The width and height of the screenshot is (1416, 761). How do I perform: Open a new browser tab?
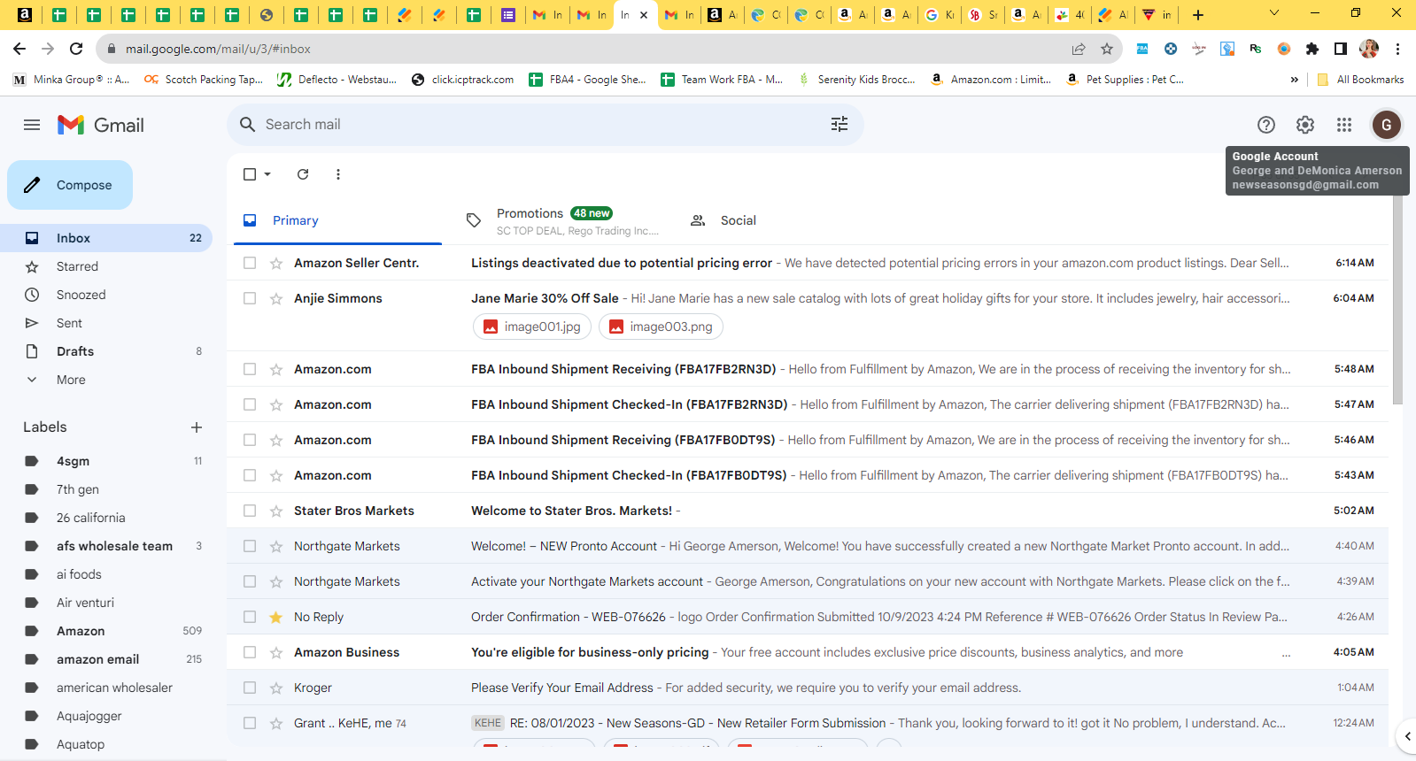point(1198,14)
